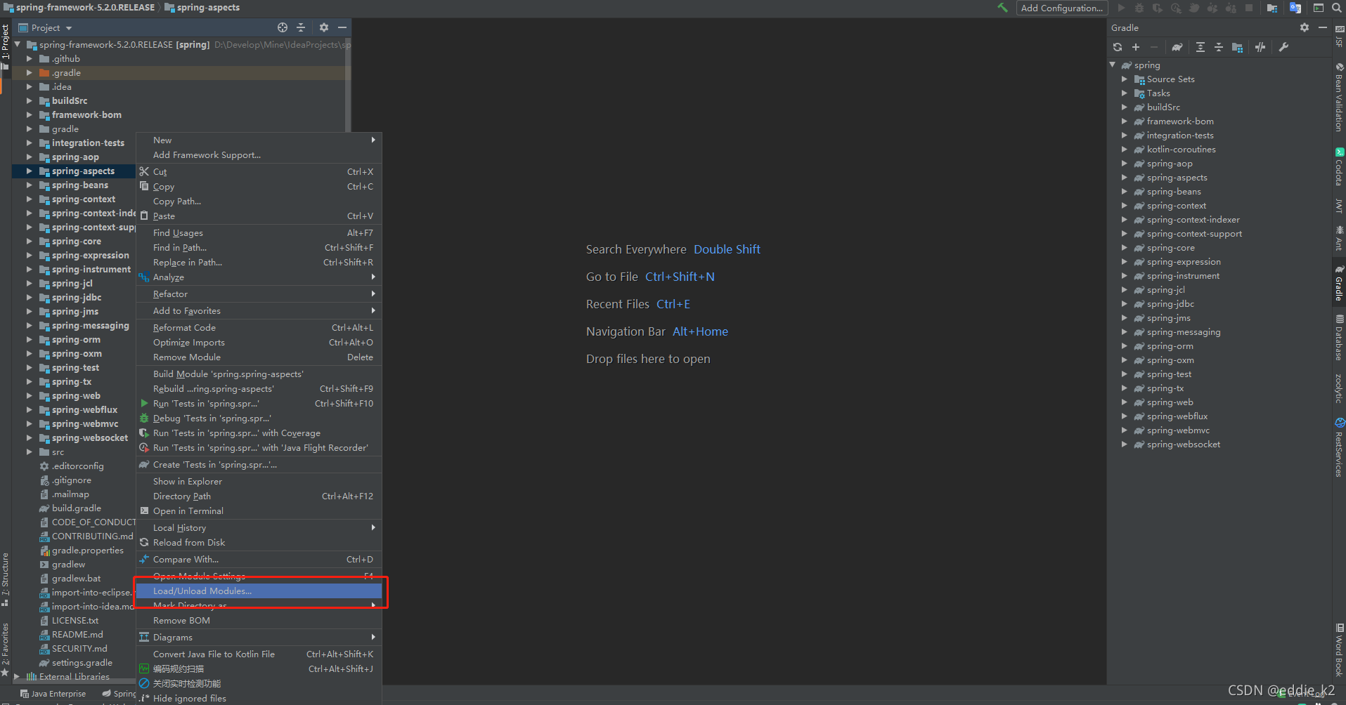The image size is (1346, 705).
Task: Click the green Build Project hammer icon
Action: point(1002,8)
